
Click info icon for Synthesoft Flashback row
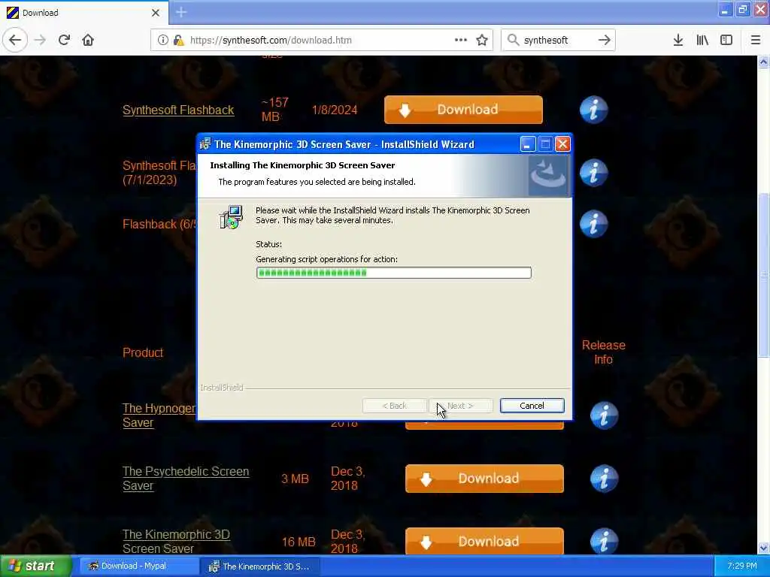pyautogui.click(x=594, y=110)
